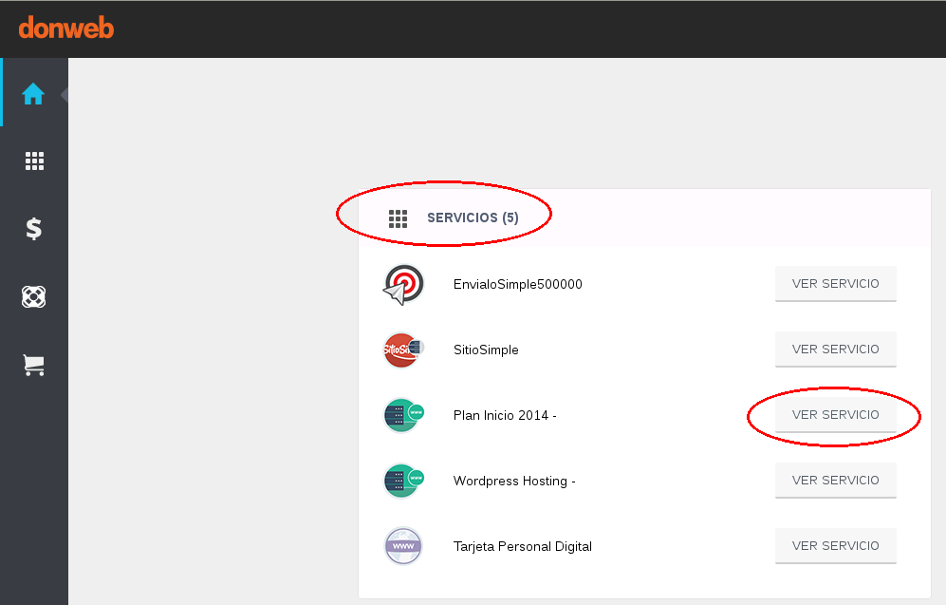Image resolution: width=946 pixels, height=605 pixels.
Task: Select the Plan Inicio 2014 service name
Action: 505,415
